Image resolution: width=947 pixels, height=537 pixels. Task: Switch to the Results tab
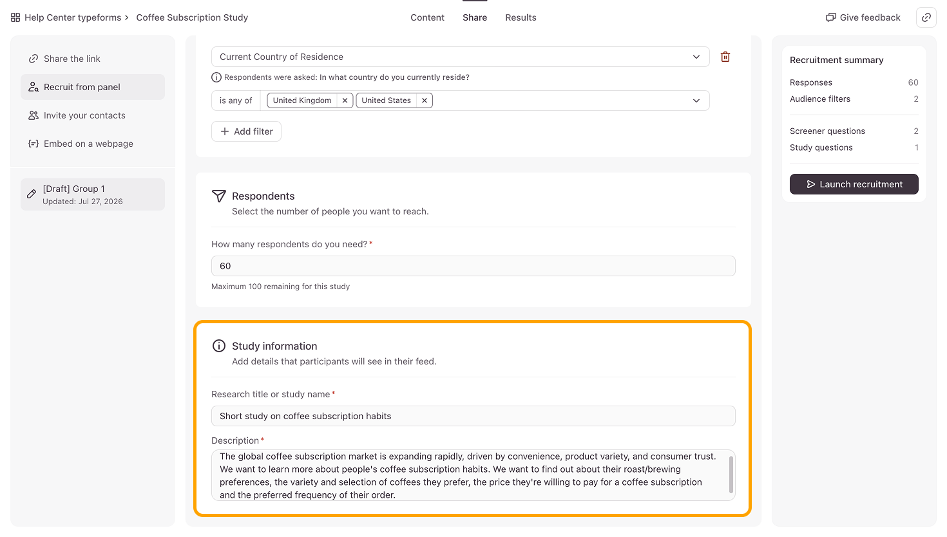pos(521,17)
